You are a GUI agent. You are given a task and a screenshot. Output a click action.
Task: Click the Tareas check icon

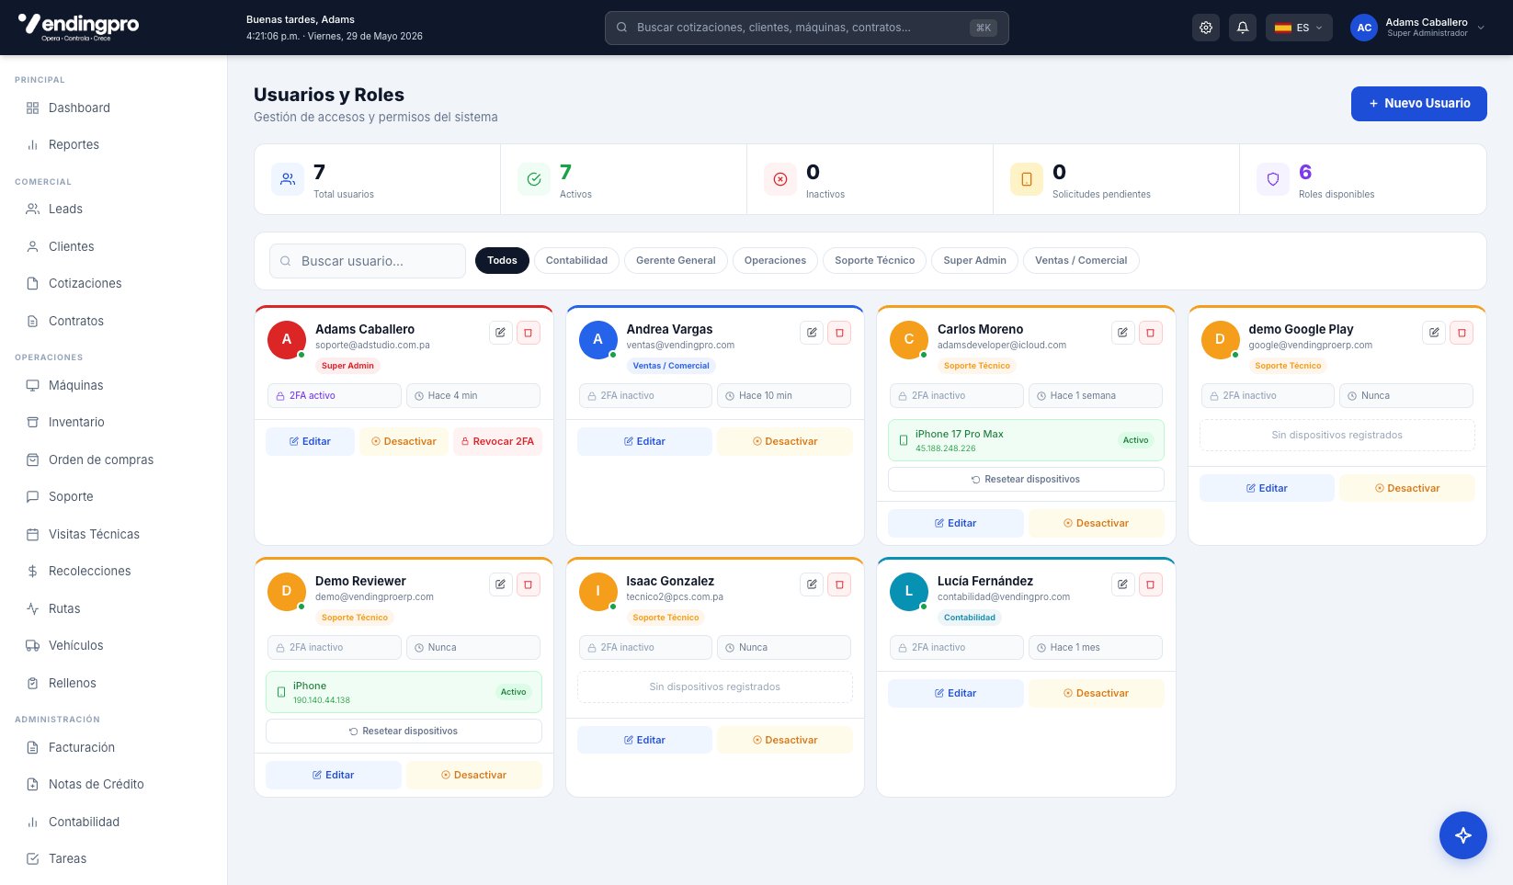32,858
